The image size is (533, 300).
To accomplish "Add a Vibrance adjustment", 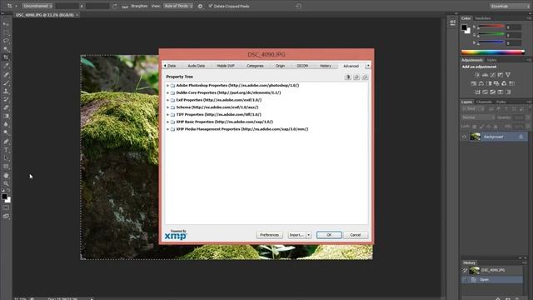I will [508, 75].
